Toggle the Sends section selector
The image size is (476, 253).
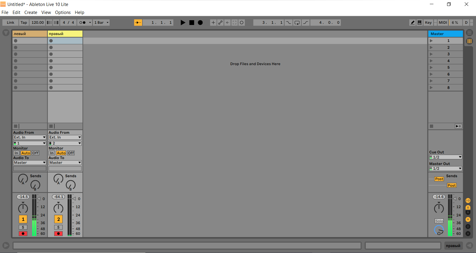click(468, 208)
